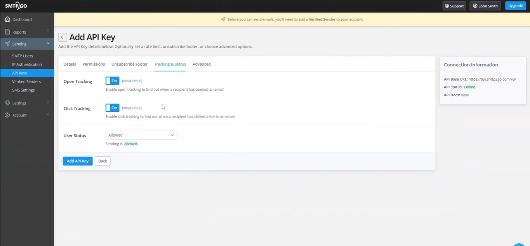Open the Support menu in the top bar
This screenshot has width=530, height=246.
coord(454,6)
